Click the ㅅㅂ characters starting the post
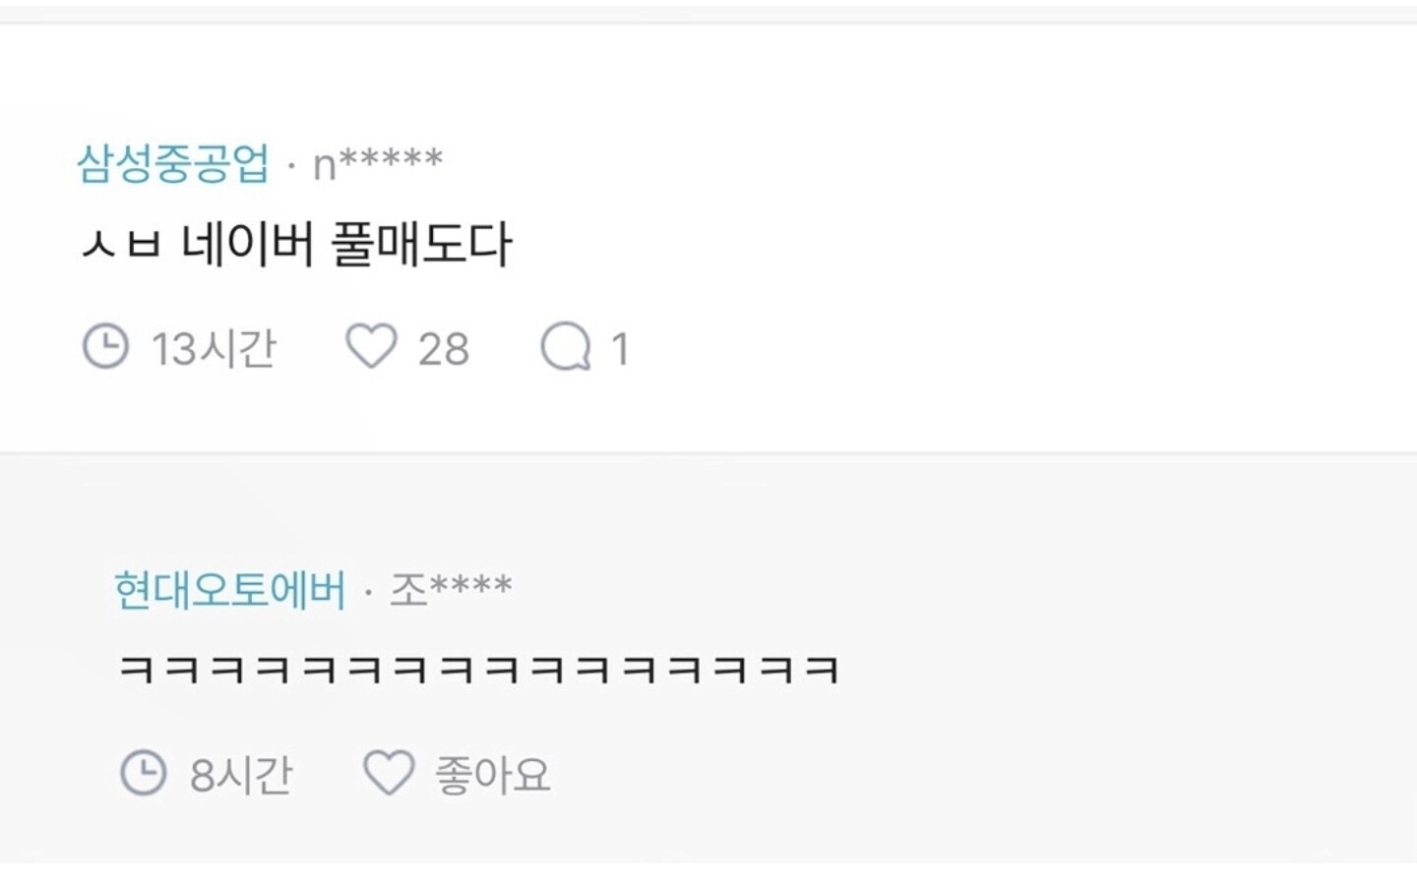The height and width of the screenshot is (876, 1417). (x=121, y=245)
